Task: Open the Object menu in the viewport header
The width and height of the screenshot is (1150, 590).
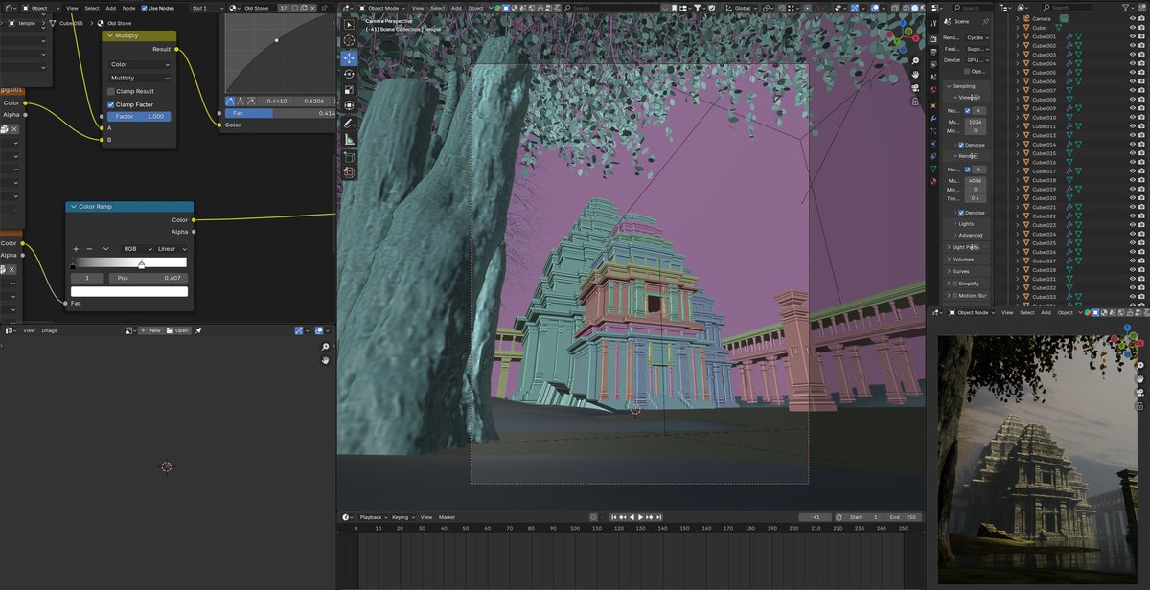Action: (476, 7)
